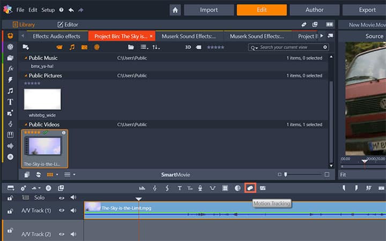Screen dimensions: 386x241
Task: Click the timeline settings gear icon
Action: (24, 188)
